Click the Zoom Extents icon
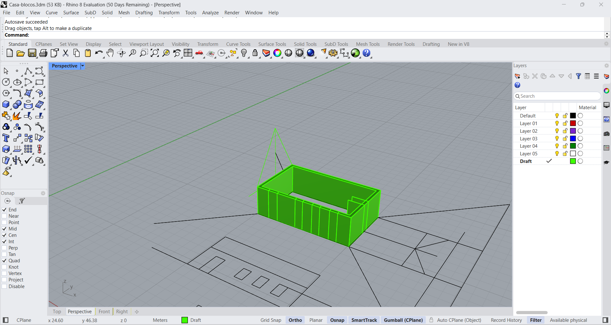611x325 pixels. 155,53
